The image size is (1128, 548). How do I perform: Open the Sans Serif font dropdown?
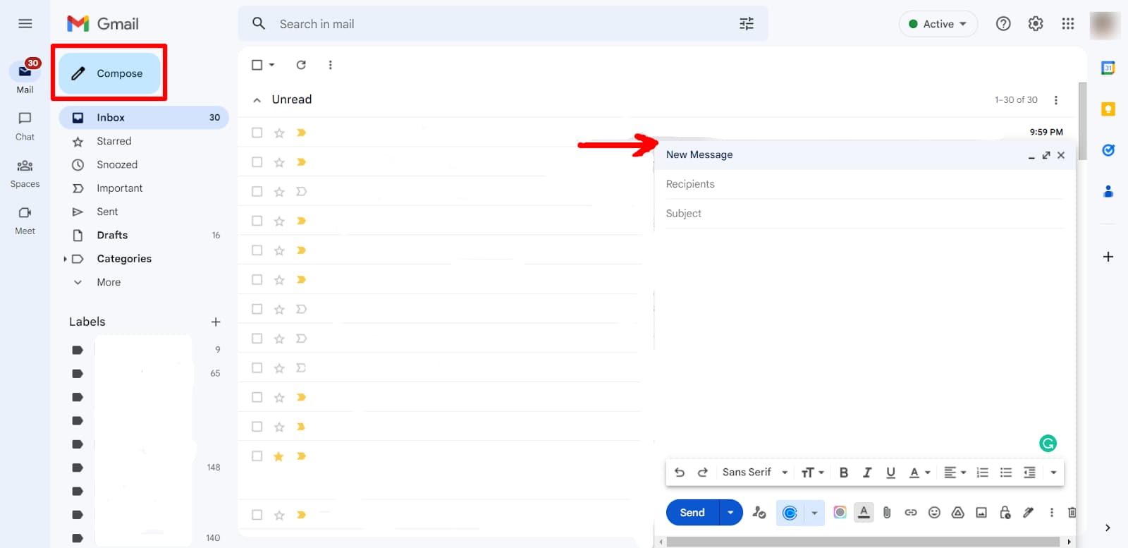coord(755,473)
